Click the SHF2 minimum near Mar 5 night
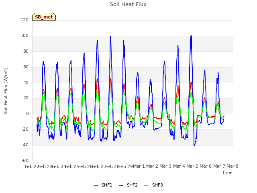This screenshot has width=257, height=193. click(x=194, y=146)
